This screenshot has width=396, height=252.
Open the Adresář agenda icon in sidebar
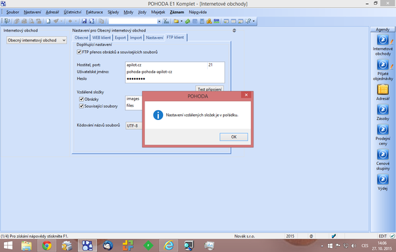pos(383,90)
